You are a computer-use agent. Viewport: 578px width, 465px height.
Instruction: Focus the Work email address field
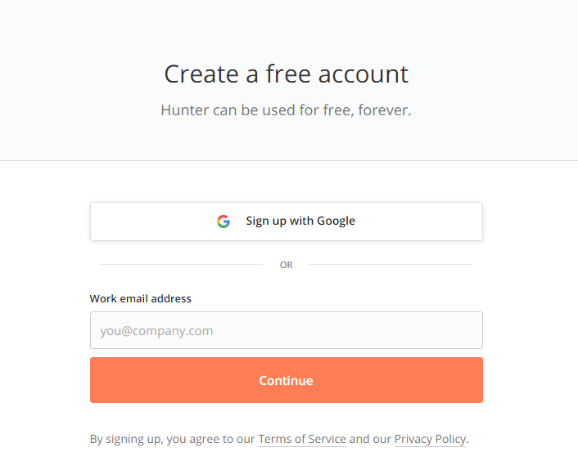[287, 330]
